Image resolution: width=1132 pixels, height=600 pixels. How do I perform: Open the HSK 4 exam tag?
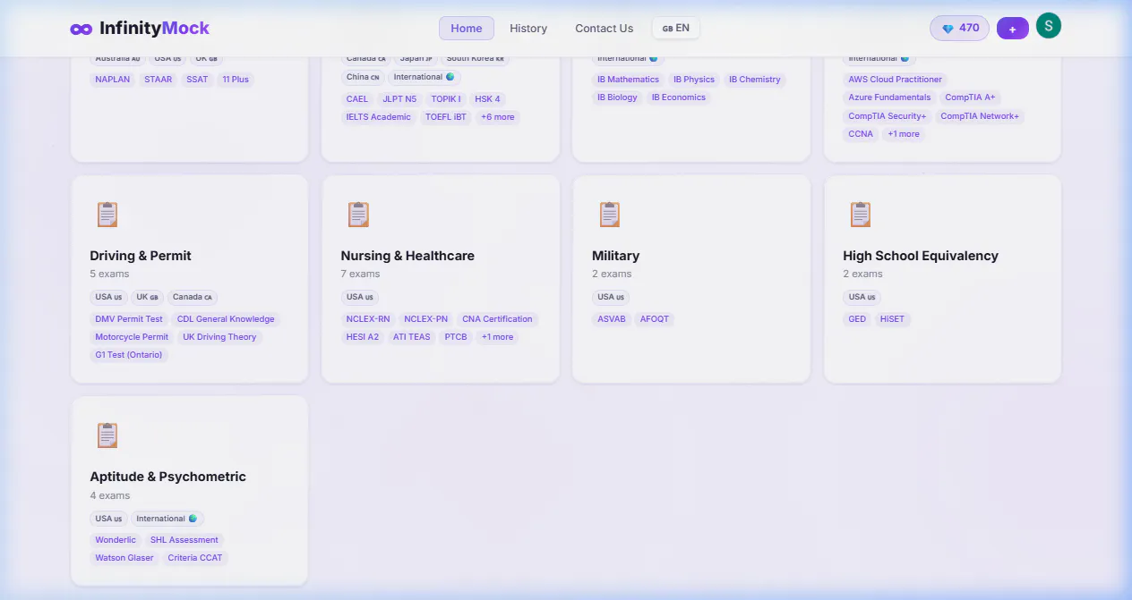coord(488,99)
